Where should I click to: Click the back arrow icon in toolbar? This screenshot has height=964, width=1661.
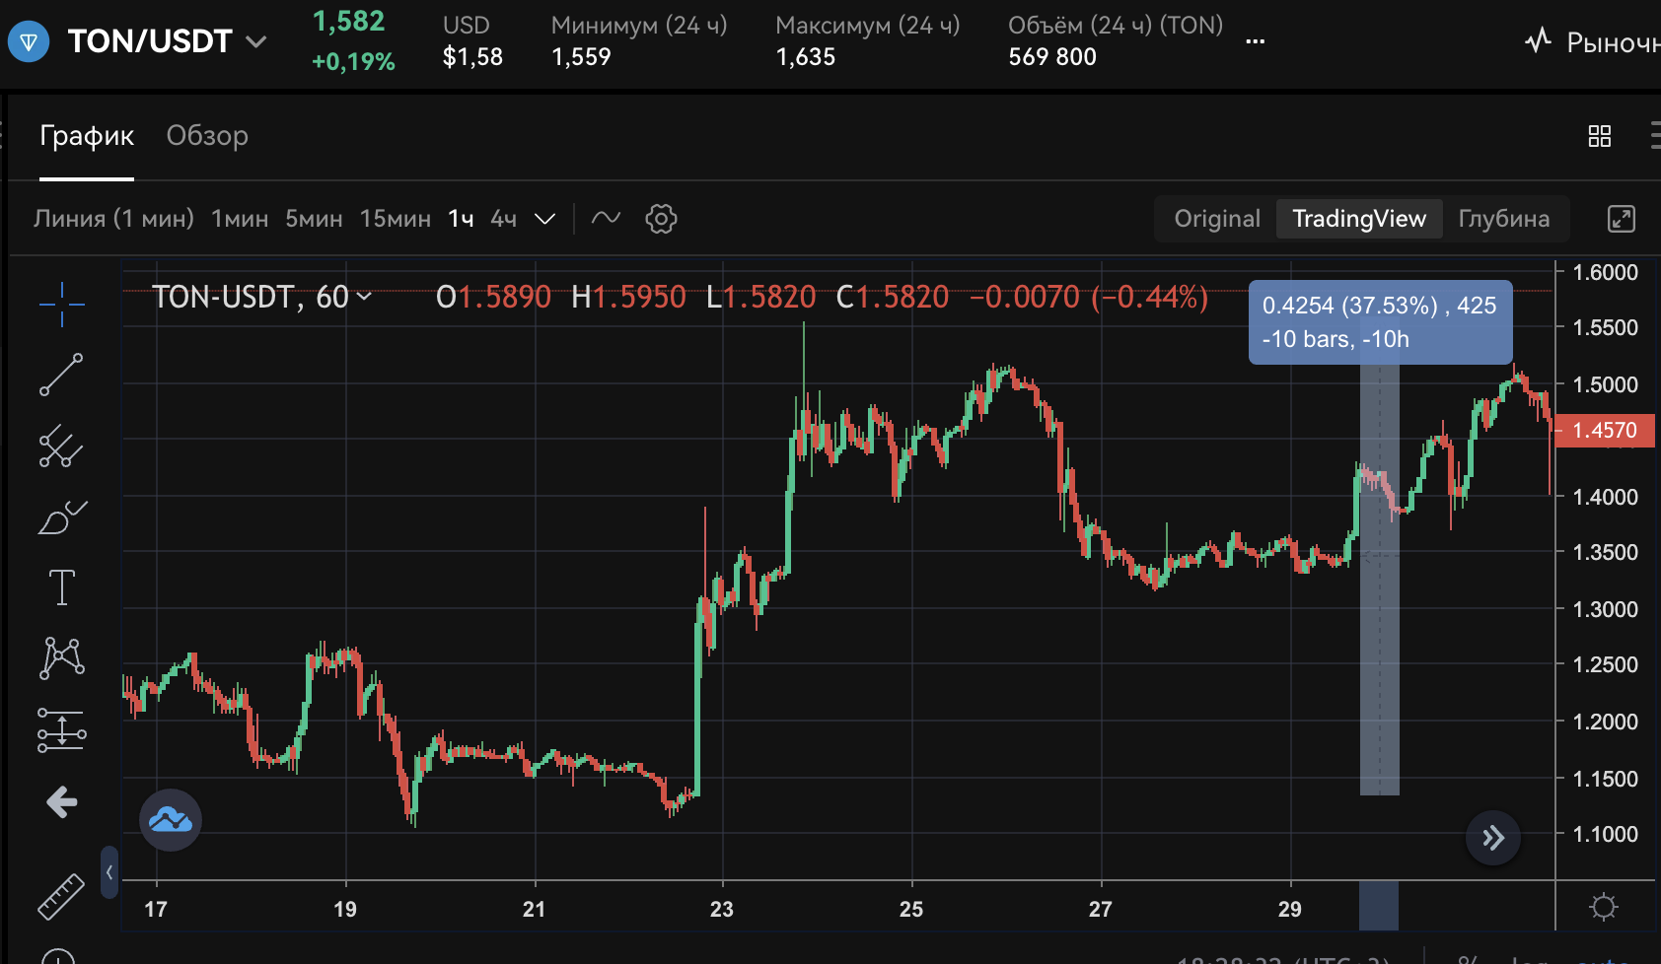tap(61, 802)
